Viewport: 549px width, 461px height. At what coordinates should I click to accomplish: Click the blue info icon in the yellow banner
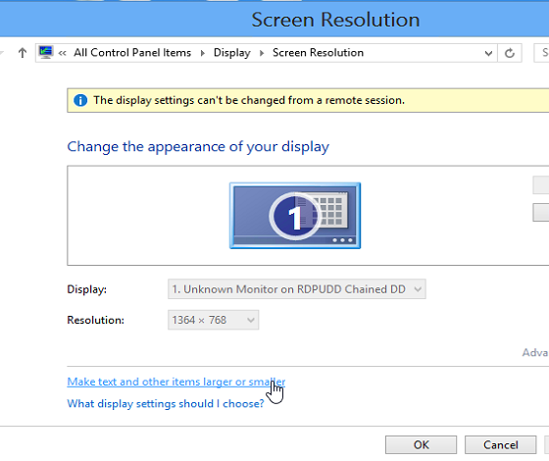point(80,100)
